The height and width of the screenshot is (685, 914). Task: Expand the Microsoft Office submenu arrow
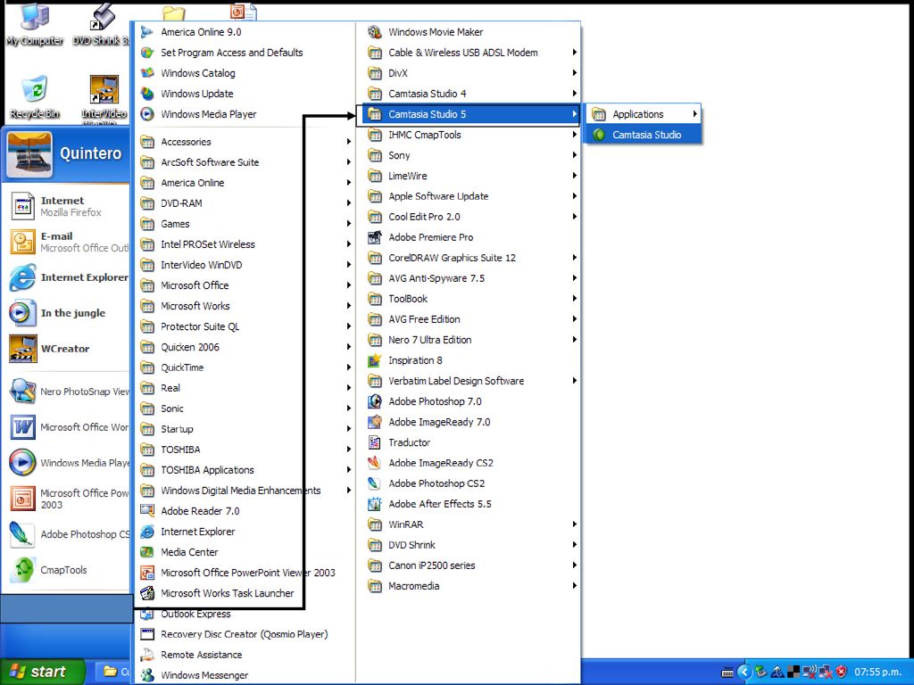tap(349, 285)
